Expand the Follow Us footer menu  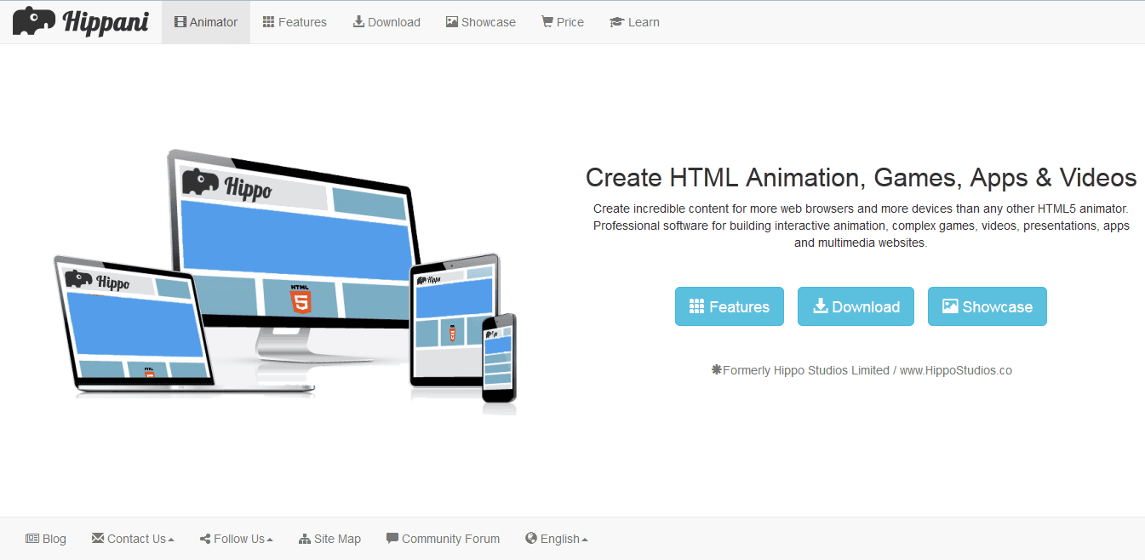click(237, 539)
